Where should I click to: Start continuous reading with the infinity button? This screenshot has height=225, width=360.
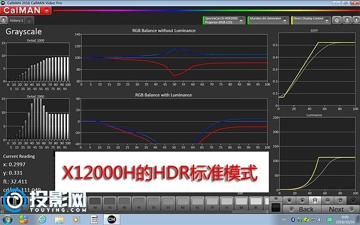[327, 200]
